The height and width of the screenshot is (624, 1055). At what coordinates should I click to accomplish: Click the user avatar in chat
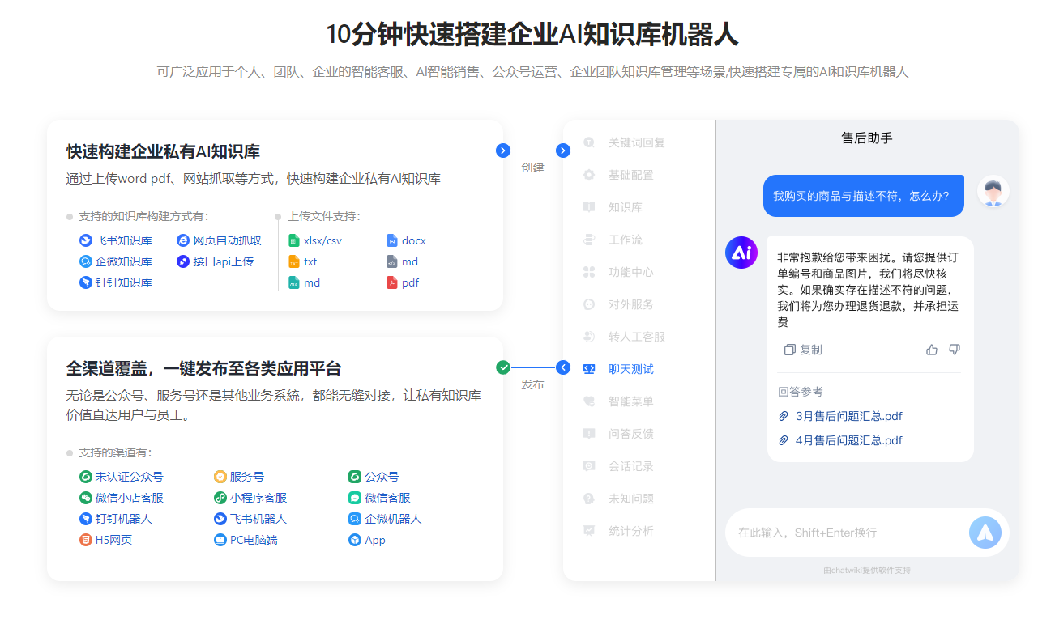tap(993, 192)
